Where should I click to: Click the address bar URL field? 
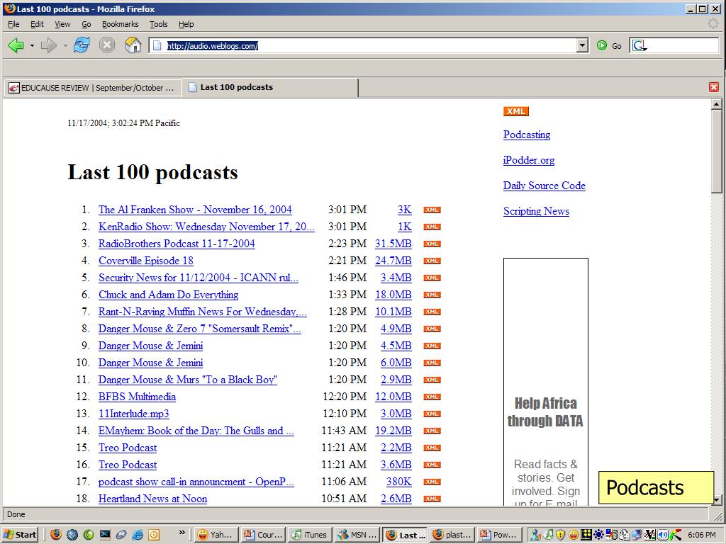(368, 45)
